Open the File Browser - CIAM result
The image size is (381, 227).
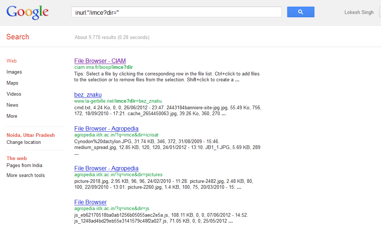click(100, 61)
